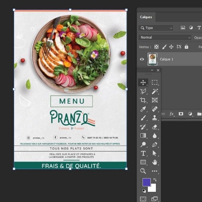This screenshot has height=202, width=202.
Task: Choose the Pen tool
Action: click(x=155, y=144)
